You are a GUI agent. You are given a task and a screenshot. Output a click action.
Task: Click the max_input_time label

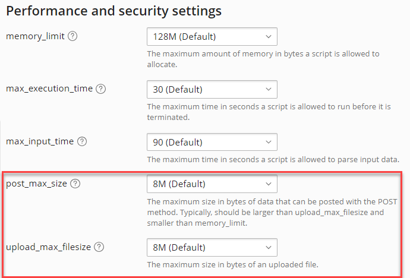[40, 142]
